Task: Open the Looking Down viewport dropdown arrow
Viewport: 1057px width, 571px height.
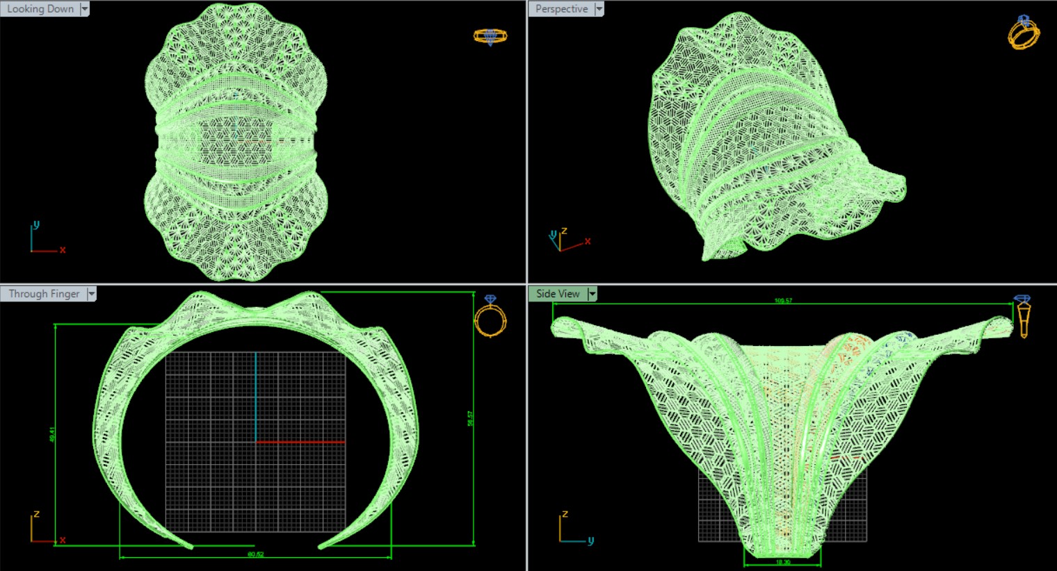Action: [x=85, y=9]
